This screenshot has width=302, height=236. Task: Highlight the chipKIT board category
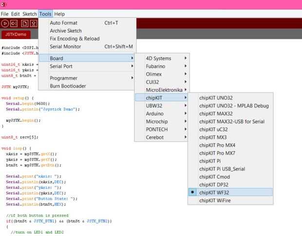[x=162, y=98]
